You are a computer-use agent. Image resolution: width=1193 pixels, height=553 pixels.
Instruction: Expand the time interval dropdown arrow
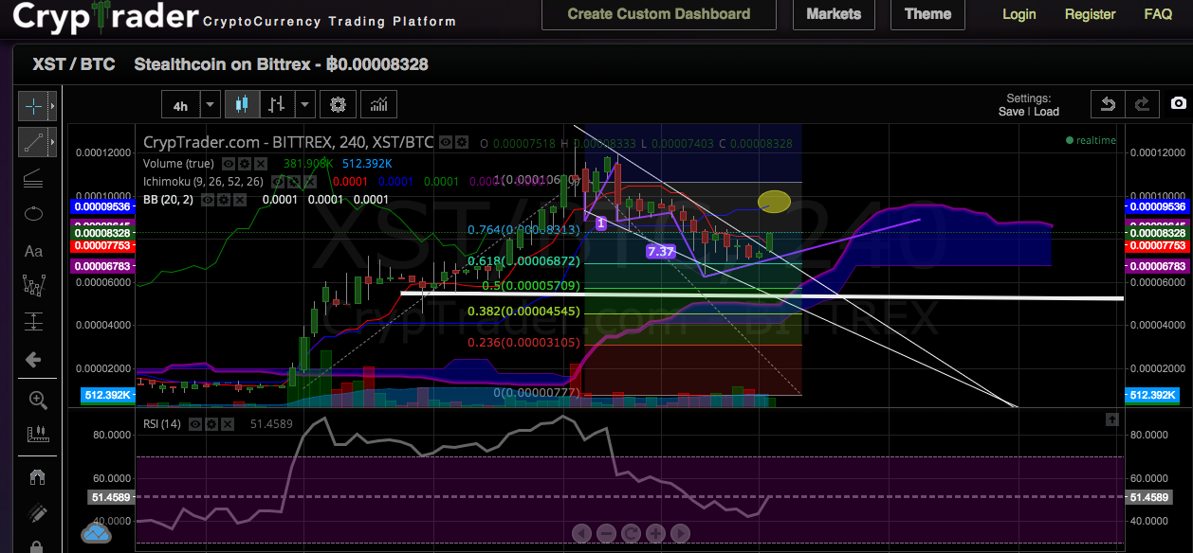pos(211,104)
